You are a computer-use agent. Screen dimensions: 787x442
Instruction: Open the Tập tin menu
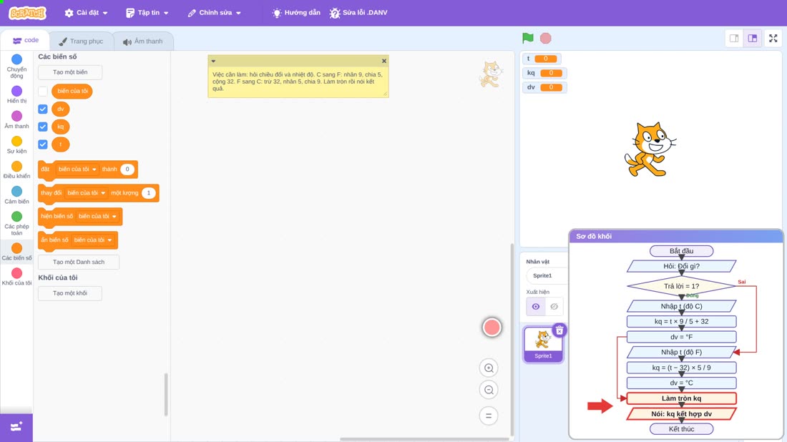pyautogui.click(x=147, y=13)
